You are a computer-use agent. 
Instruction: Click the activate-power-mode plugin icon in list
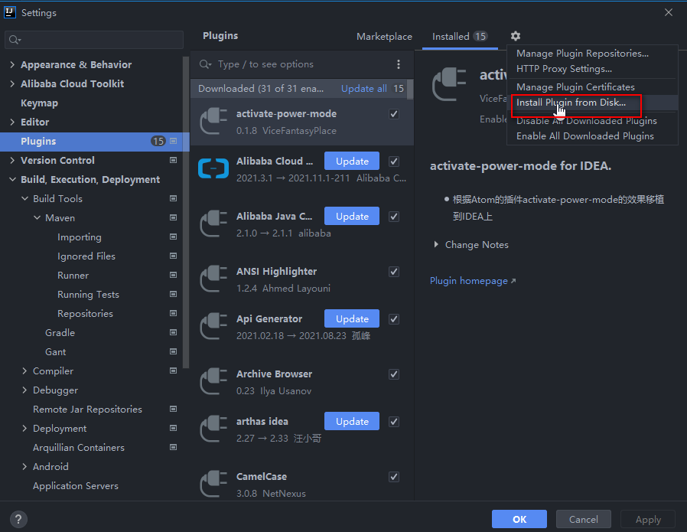point(213,122)
